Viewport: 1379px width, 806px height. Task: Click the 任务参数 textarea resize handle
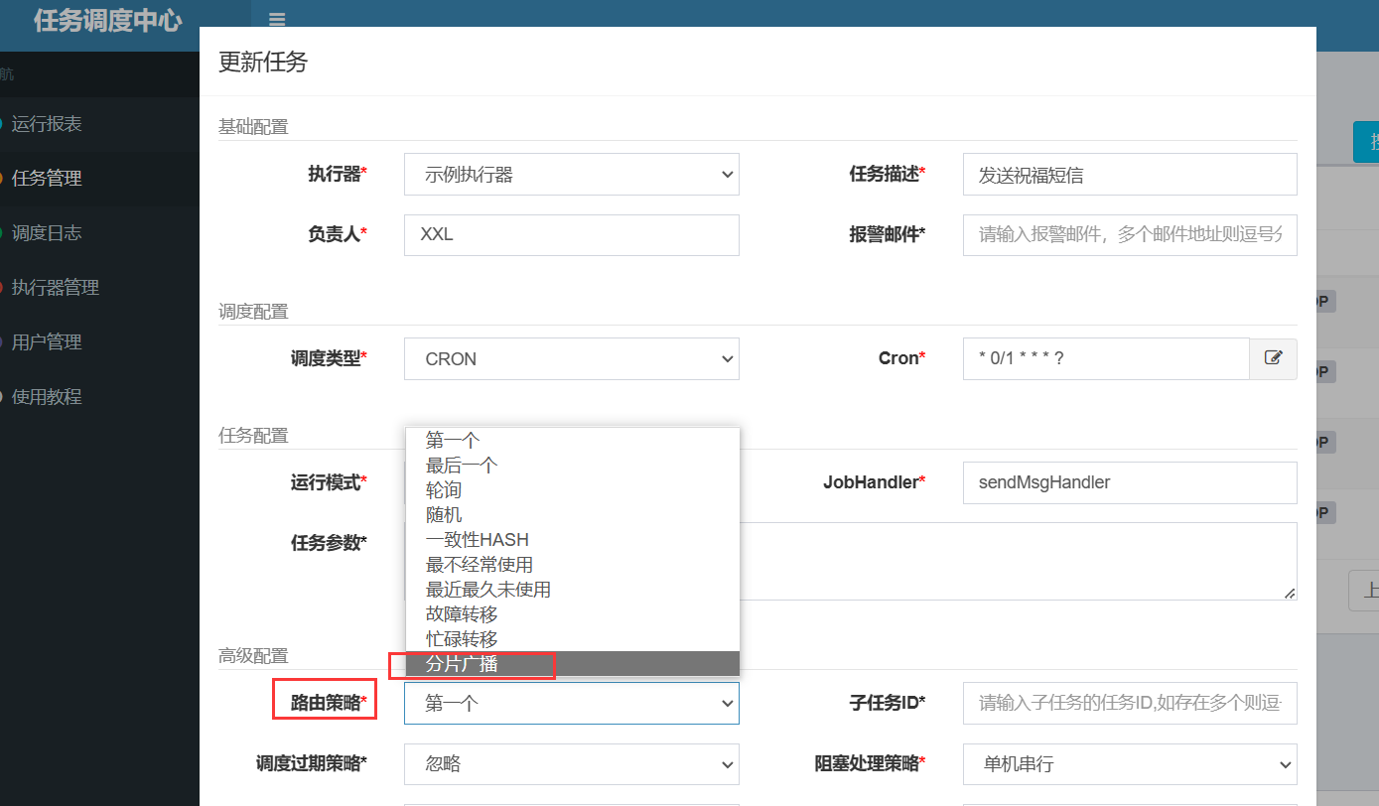point(1289,593)
